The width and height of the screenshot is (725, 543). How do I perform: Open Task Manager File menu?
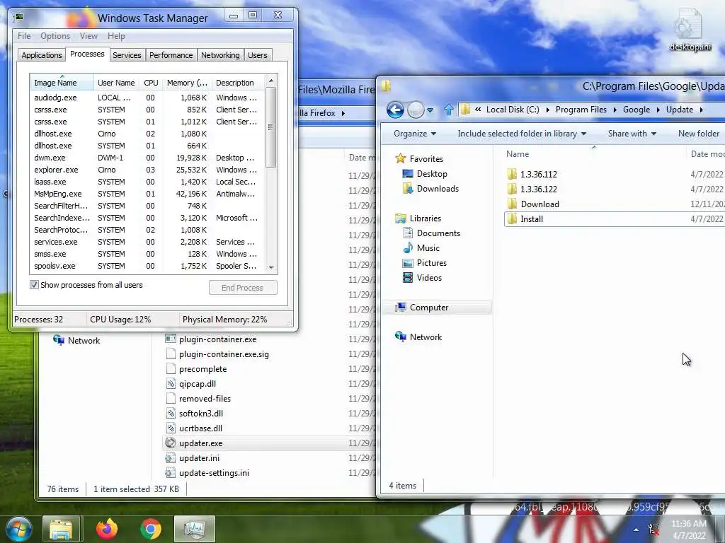click(x=24, y=36)
